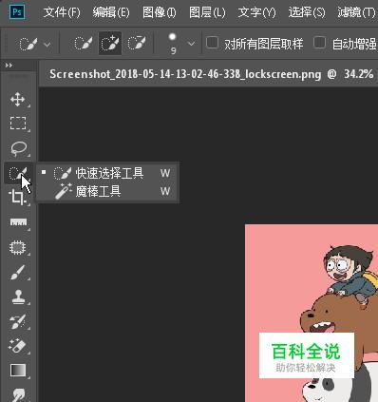
Task: Click the pink cartoon image on canvas
Action: pyautogui.click(x=312, y=313)
